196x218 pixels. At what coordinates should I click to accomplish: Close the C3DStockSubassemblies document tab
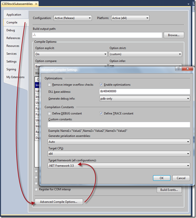point(36,4)
